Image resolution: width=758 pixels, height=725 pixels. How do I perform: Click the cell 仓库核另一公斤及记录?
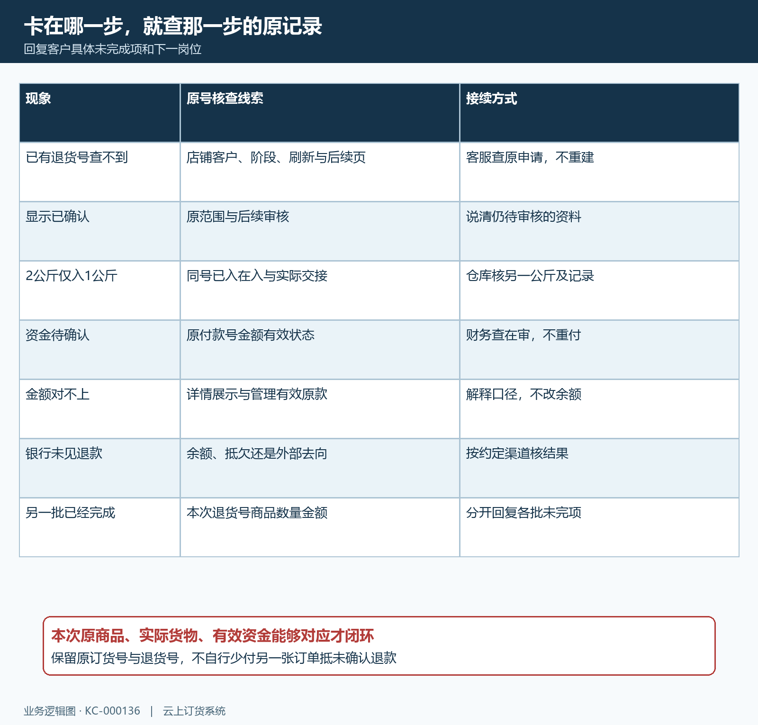coord(599,290)
